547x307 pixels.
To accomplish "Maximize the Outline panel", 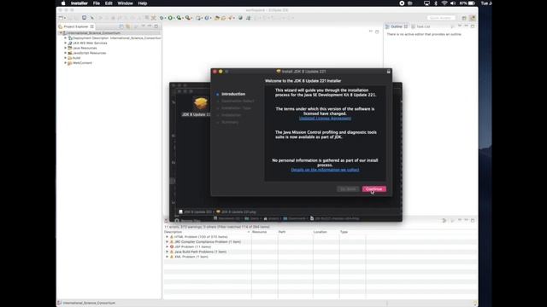I will (473, 26).
